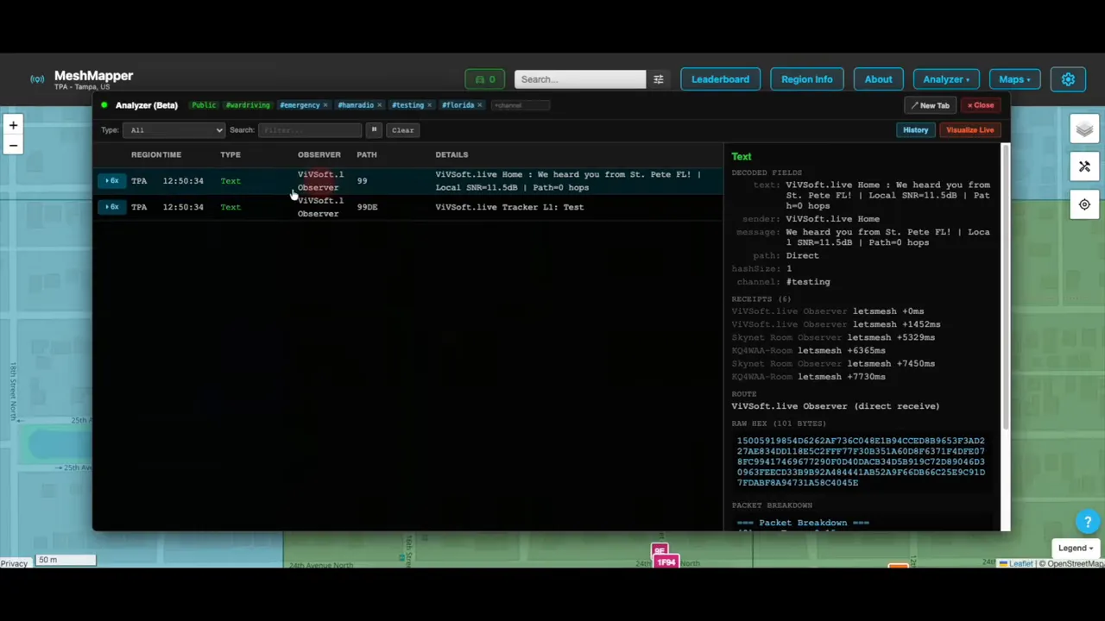Open the Leaderboard page

click(x=720, y=79)
